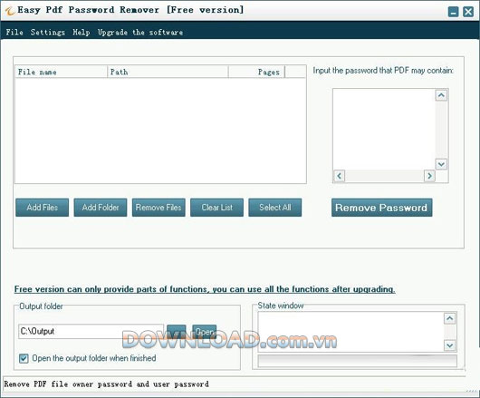Click the Add Folder button
The image size is (480, 398).
[x=101, y=208]
